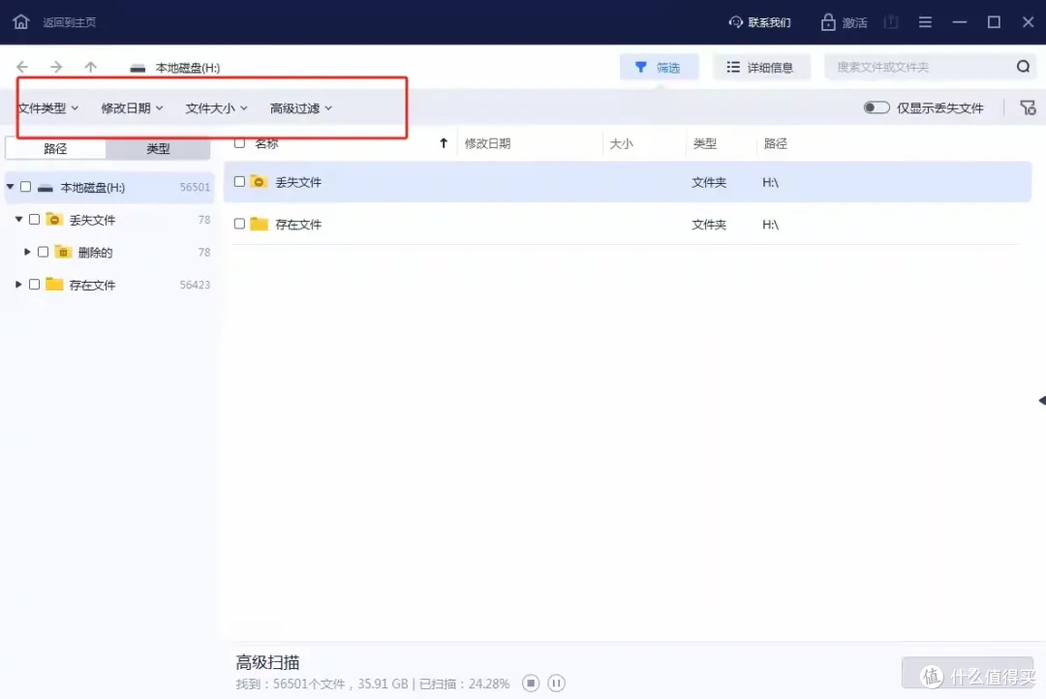The width and height of the screenshot is (1046, 699).
Task: Click the activate lock icon
Action: pyautogui.click(x=828, y=22)
